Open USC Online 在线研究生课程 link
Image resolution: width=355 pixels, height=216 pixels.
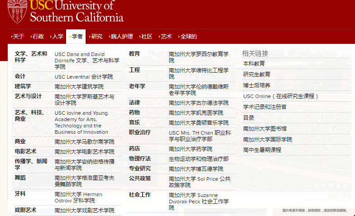click(281, 96)
